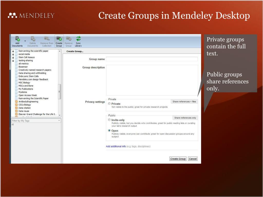The image size is (263, 197).
Task: Click the scroll down arrow in group list
Action: (60, 115)
